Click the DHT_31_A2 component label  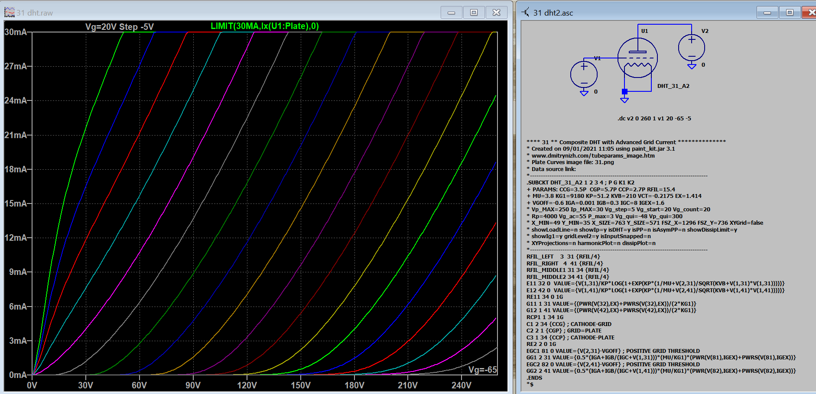673,86
